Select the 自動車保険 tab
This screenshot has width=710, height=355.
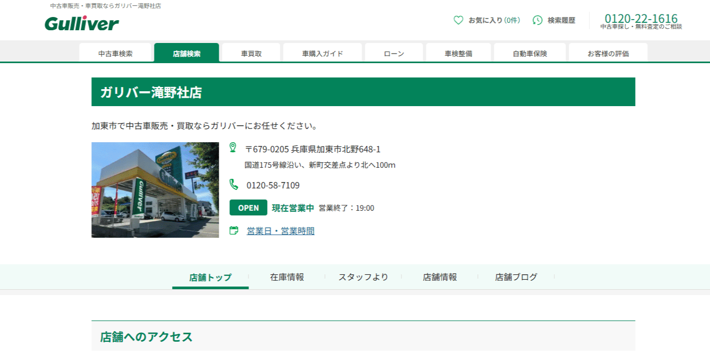(x=529, y=53)
